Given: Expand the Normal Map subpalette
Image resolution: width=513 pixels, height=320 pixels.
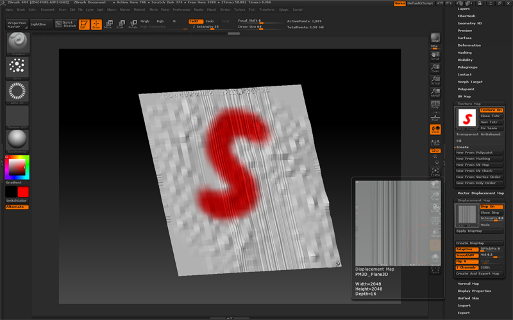Looking at the screenshot, I should tap(468, 284).
